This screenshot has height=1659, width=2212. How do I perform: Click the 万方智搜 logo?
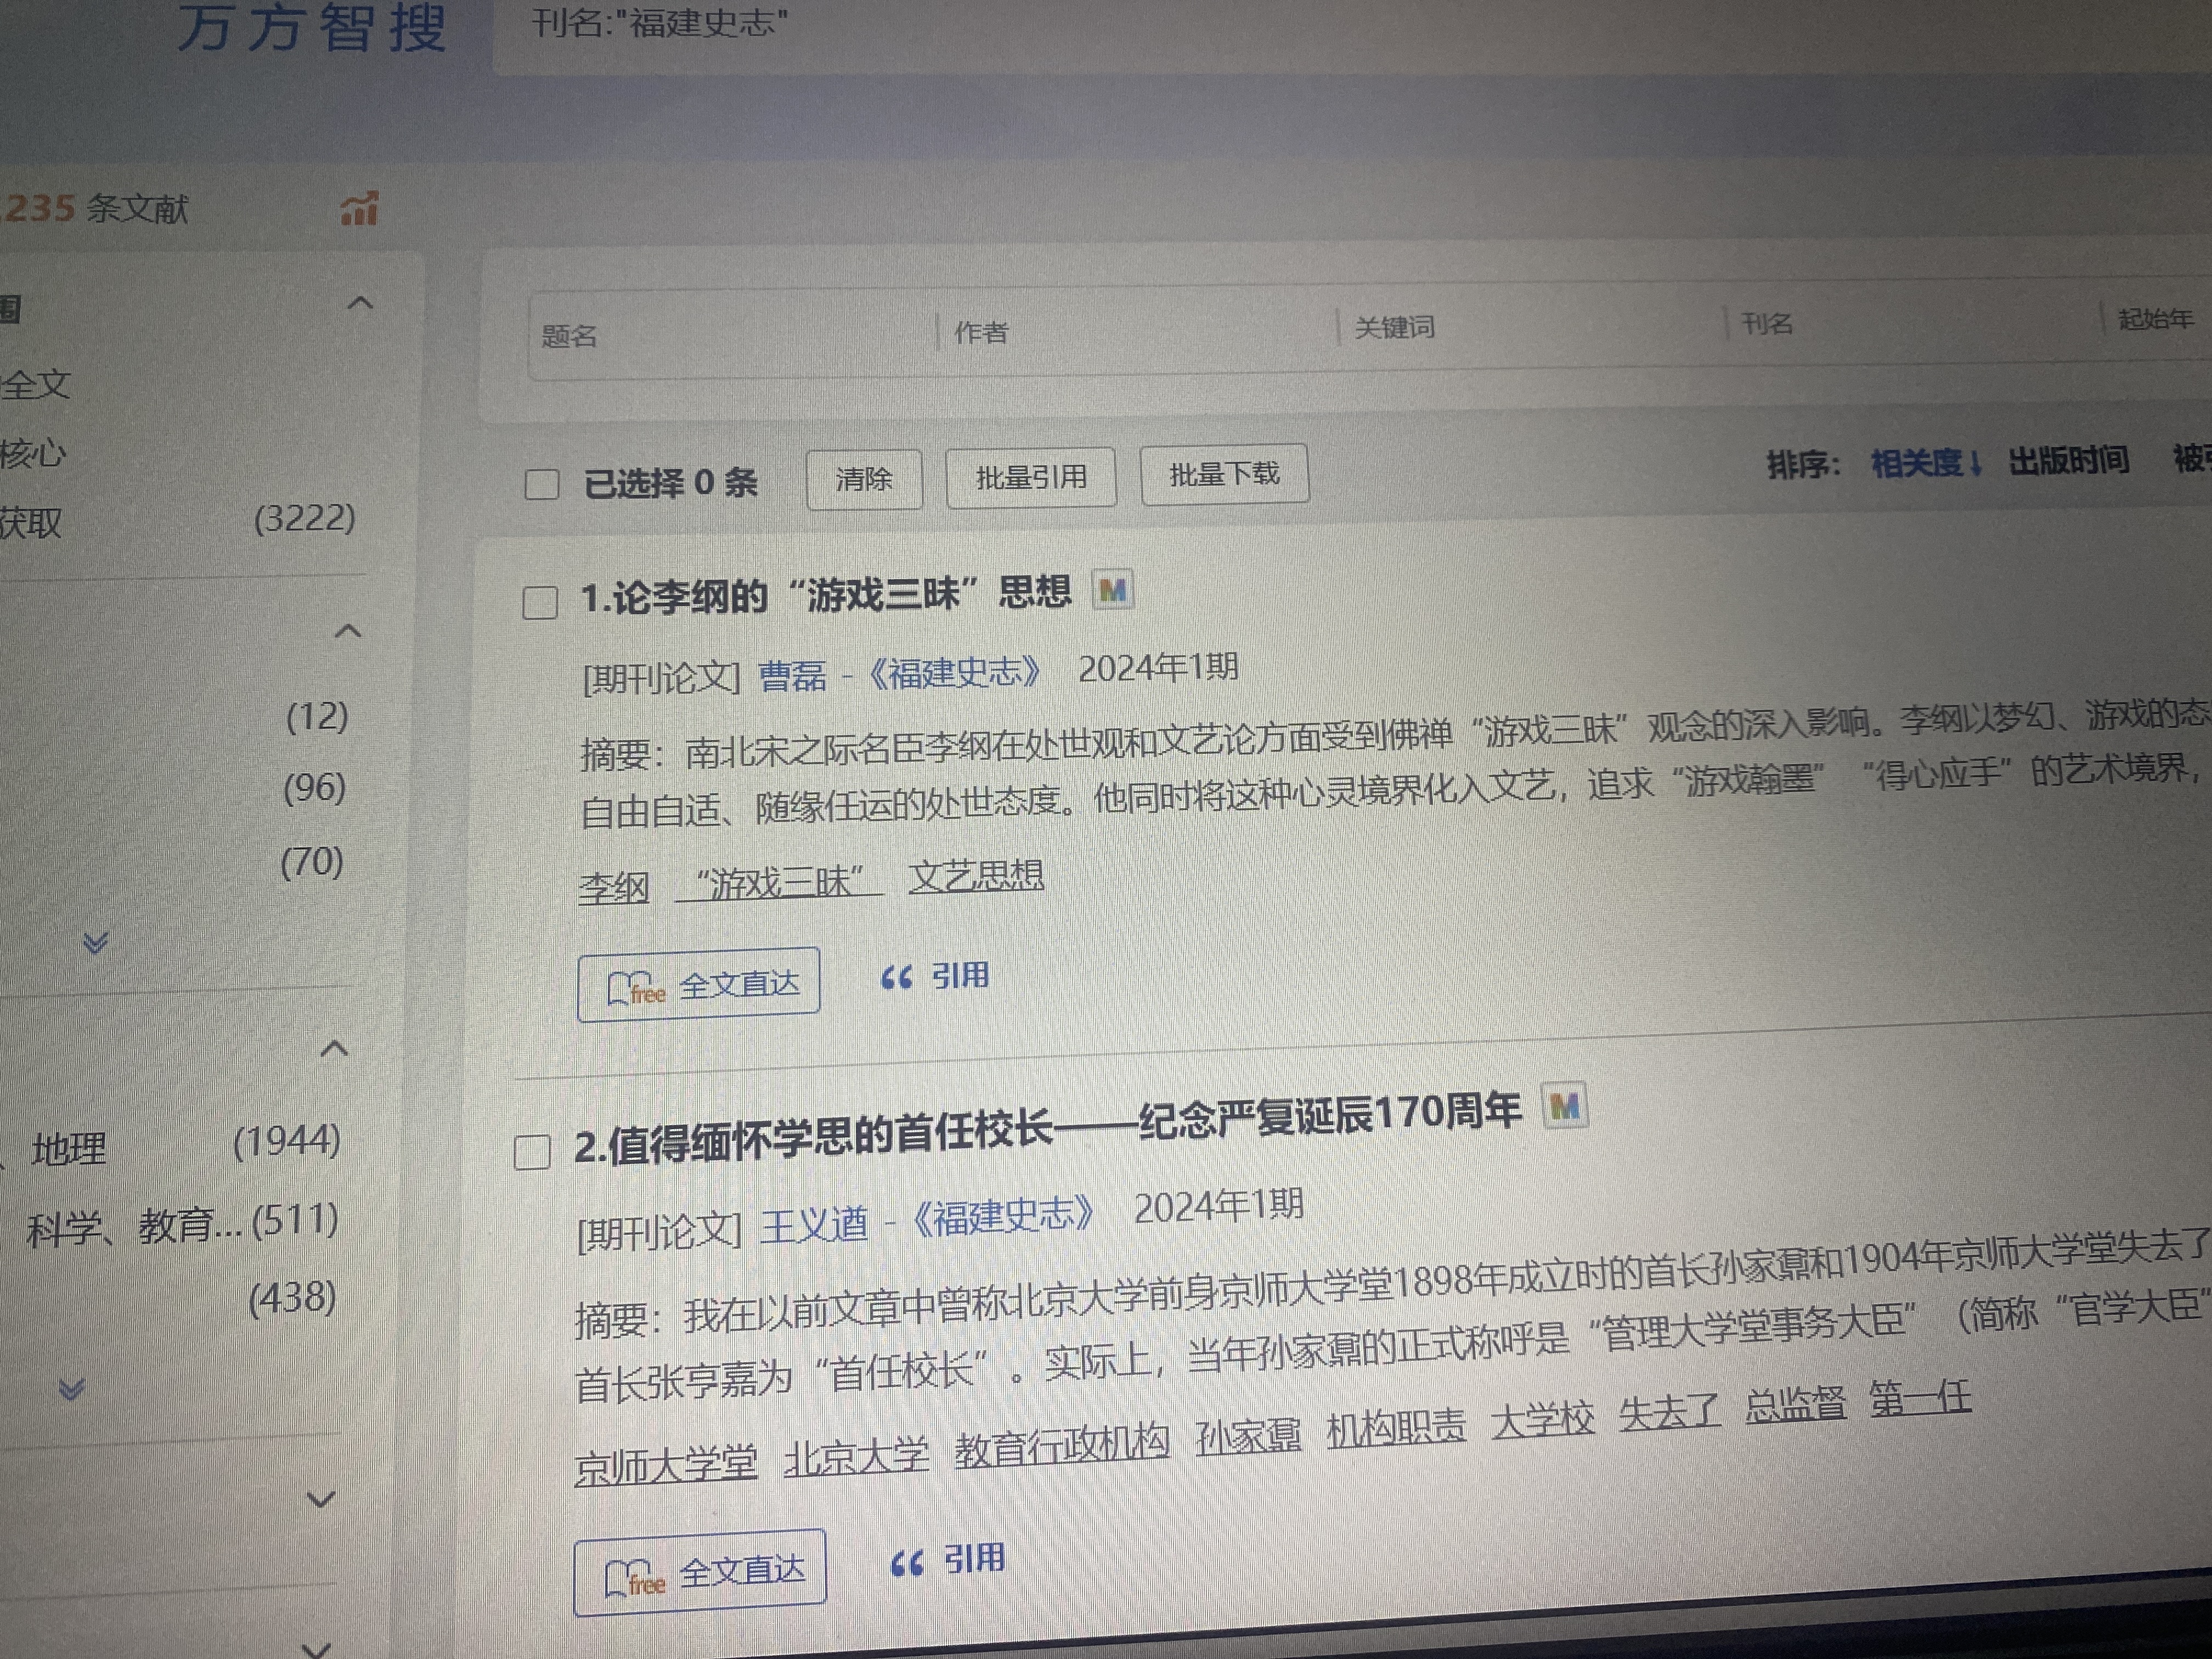click(311, 27)
